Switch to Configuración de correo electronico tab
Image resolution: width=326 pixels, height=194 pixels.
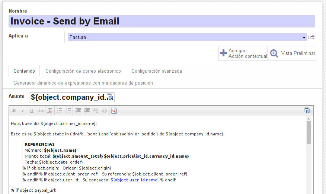[83, 71]
